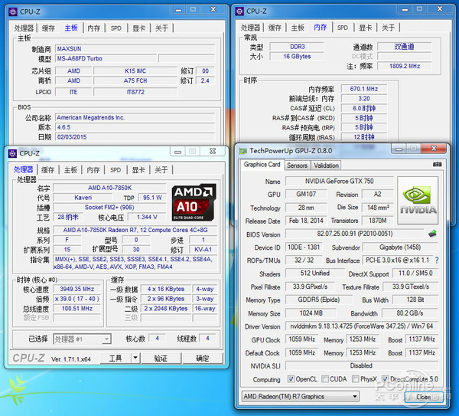The image size is (459, 416).
Task: Click the CPU-Z mainboard window title icon
Action: pyautogui.click(x=11, y=11)
